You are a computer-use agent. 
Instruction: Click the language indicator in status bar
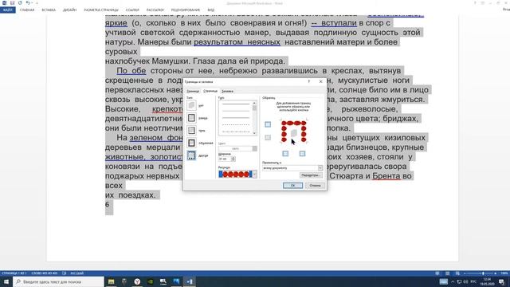click(77, 273)
